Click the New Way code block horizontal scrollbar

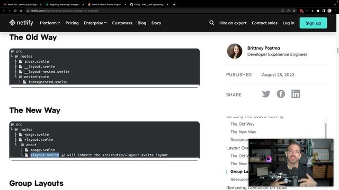[x=104, y=159]
